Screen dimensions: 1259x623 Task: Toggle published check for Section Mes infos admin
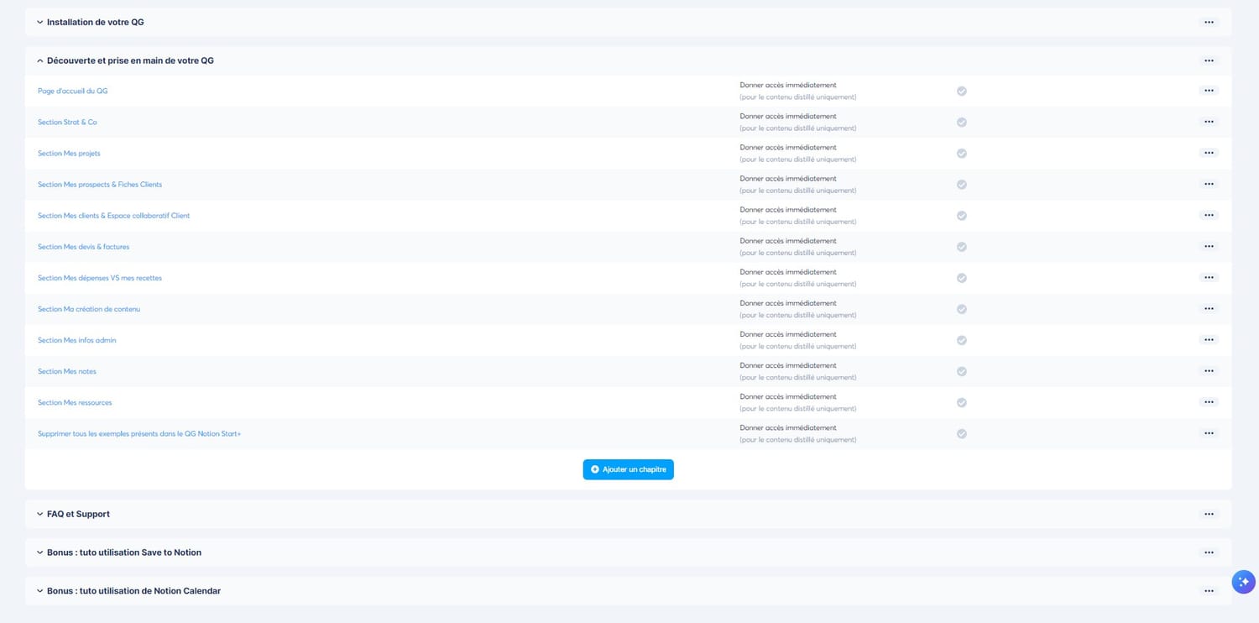click(962, 340)
